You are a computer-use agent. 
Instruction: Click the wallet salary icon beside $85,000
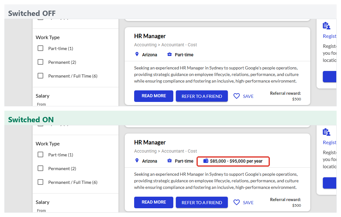[206, 161]
